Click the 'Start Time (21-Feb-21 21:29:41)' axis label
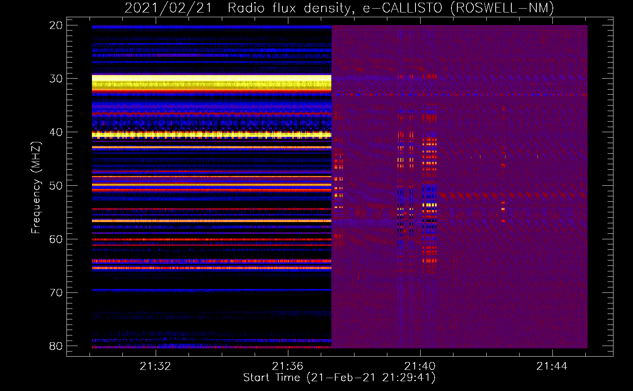This screenshot has width=633, height=391. click(339, 378)
